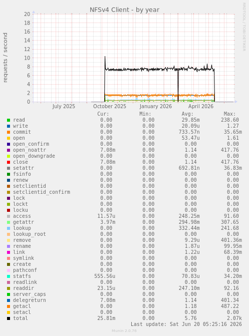Click the cyan statfs legend swatch
The height and width of the screenshot is (336, 249).
click(x=9, y=276)
